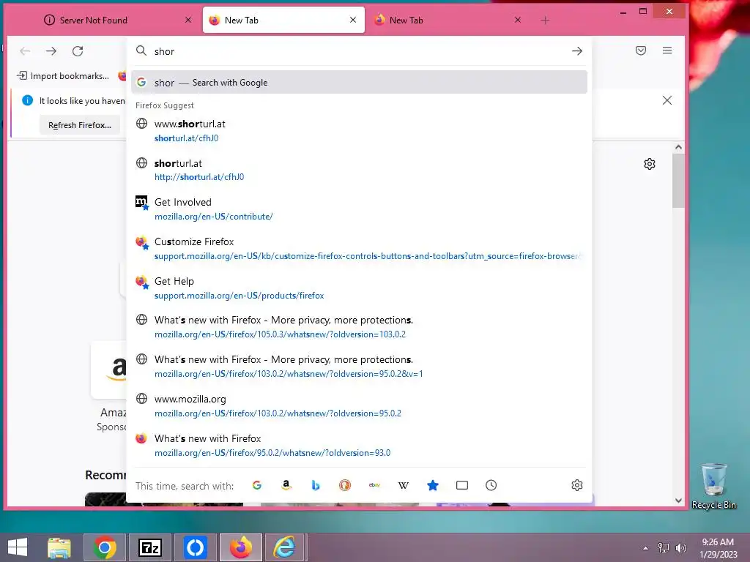Close the Server Not Found tab
The height and width of the screenshot is (562, 750).
click(188, 20)
